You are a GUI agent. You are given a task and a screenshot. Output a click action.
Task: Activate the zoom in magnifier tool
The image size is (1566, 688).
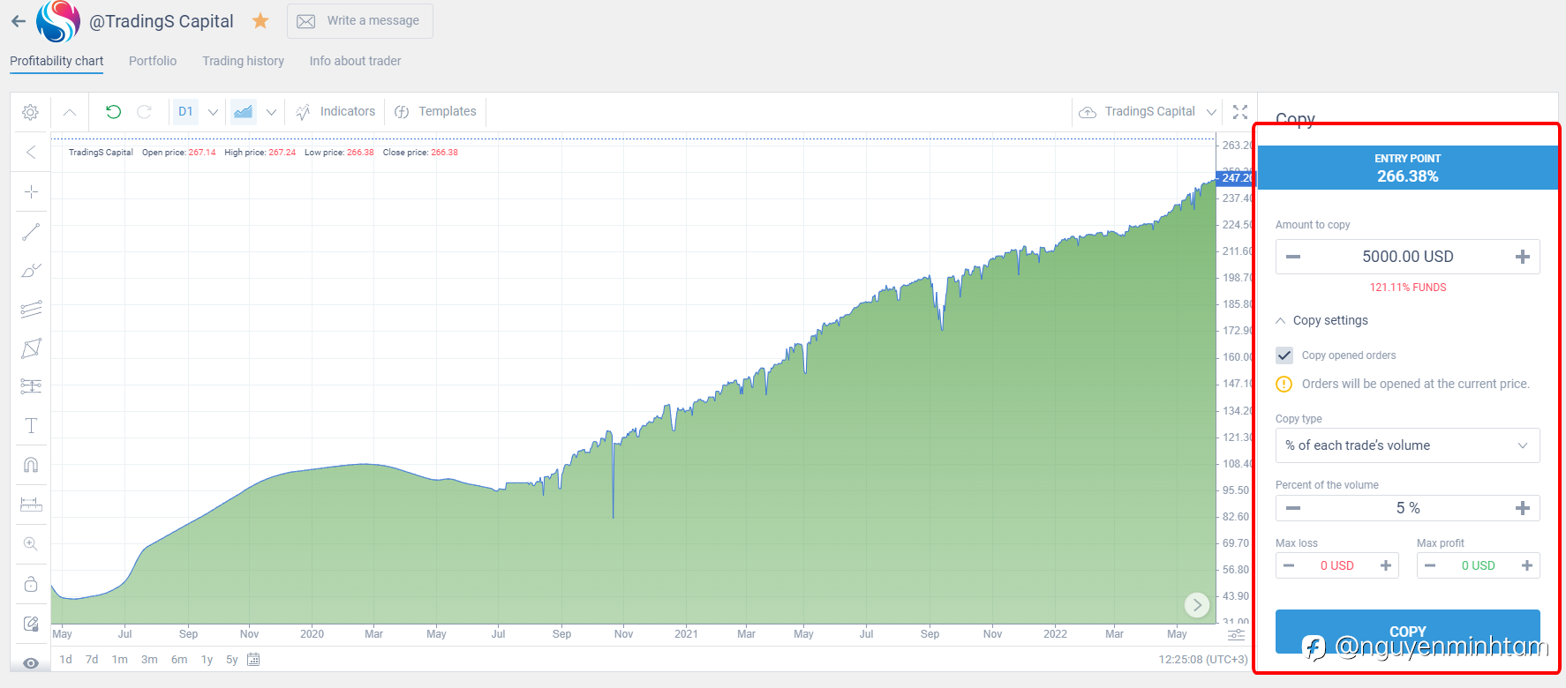pyautogui.click(x=31, y=544)
